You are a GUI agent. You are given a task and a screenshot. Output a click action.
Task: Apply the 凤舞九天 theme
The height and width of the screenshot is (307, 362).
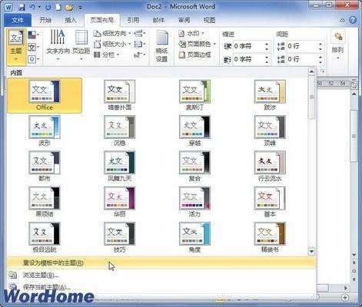(119, 166)
